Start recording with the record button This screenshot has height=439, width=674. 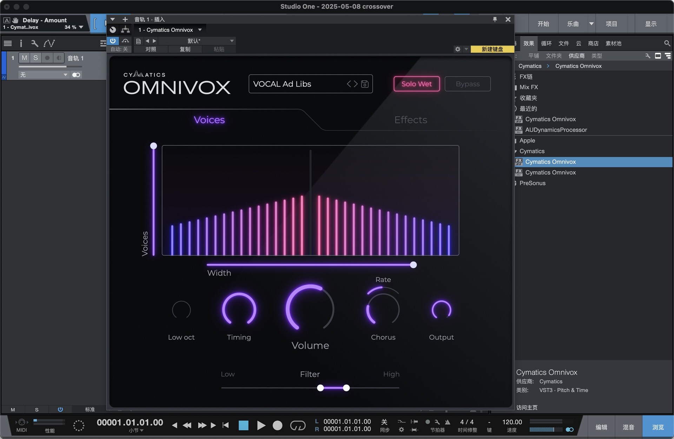coord(277,425)
